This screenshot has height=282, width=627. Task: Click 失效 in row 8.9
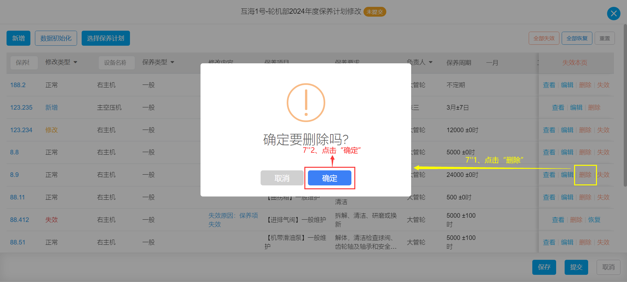click(x=603, y=175)
